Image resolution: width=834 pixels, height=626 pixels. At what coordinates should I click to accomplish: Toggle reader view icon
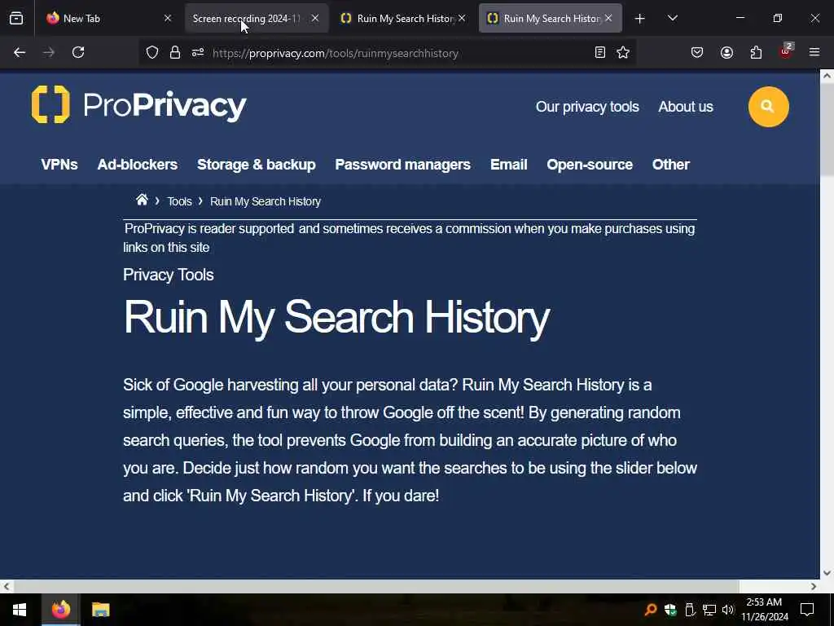coord(600,52)
